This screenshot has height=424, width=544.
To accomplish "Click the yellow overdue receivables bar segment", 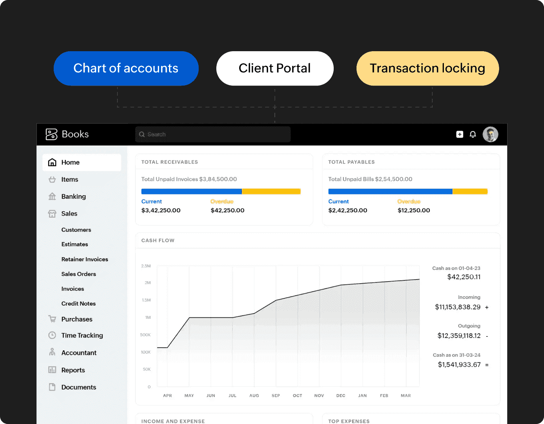I will tap(271, 192).
